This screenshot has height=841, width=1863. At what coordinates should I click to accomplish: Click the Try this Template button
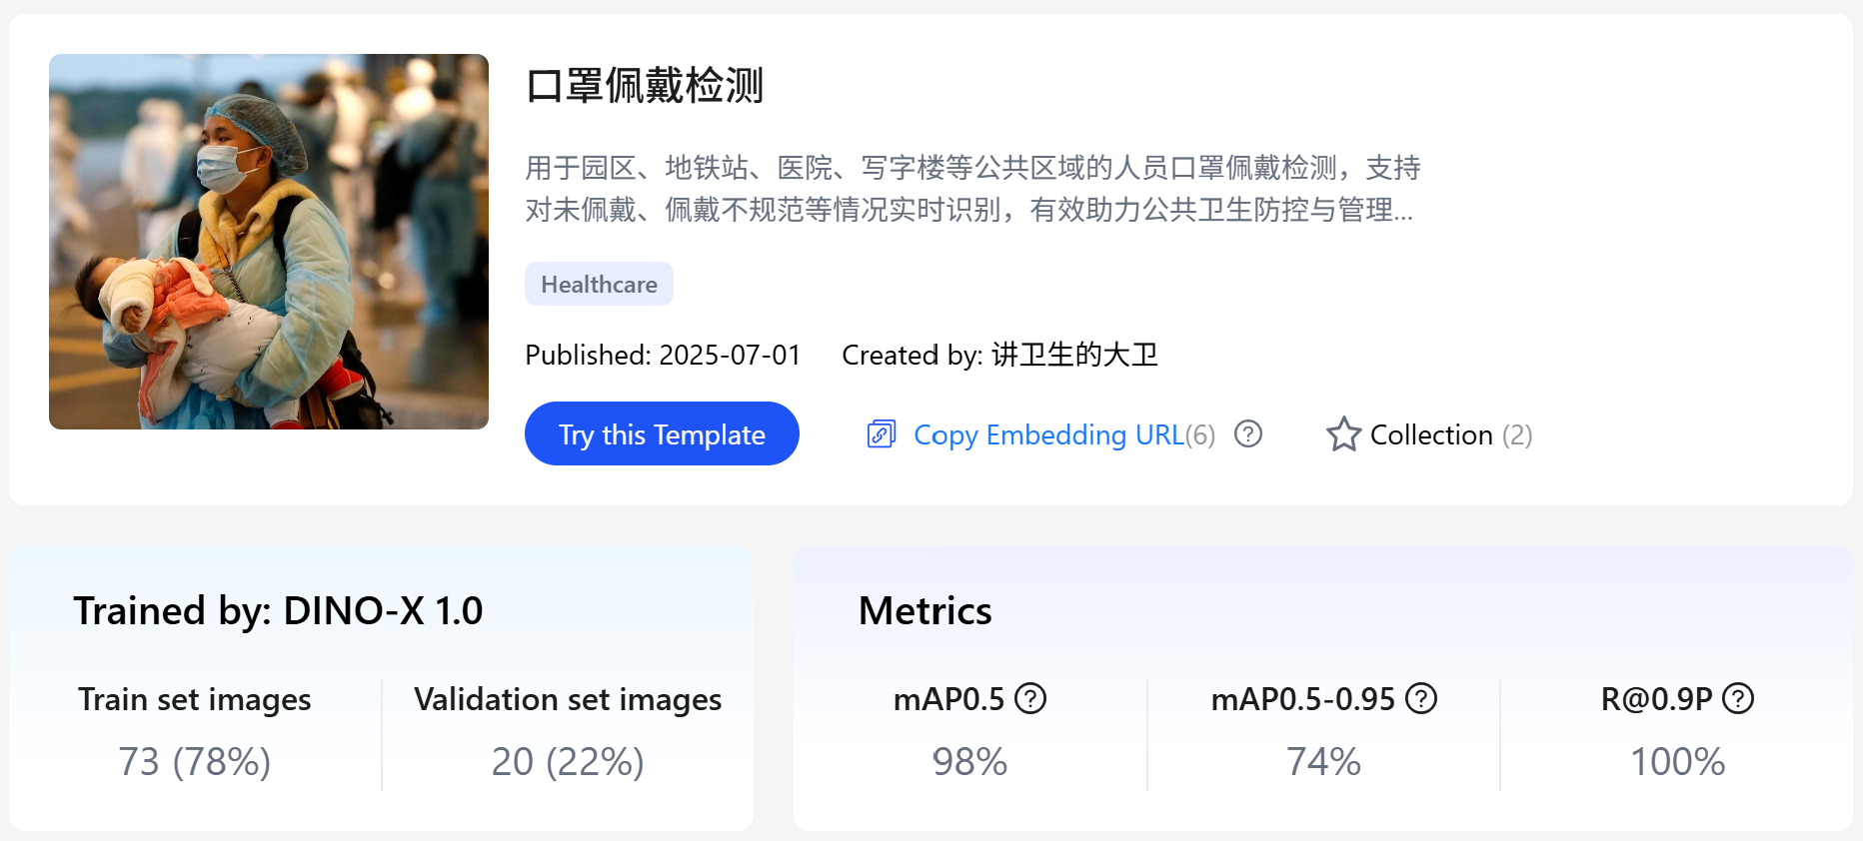[662, 433]
